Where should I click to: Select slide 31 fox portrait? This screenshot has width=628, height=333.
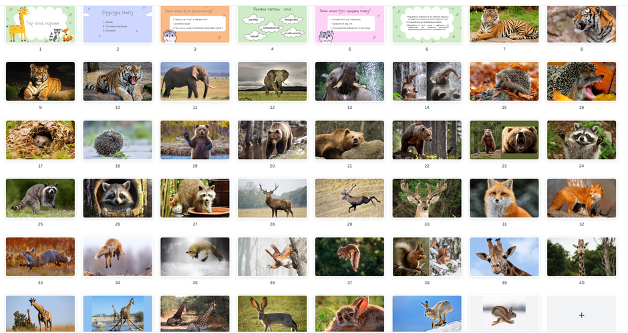[504, 199]
